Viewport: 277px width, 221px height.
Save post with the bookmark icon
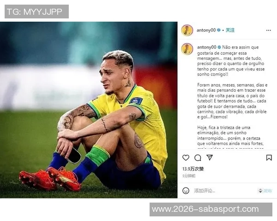(269, 157)
